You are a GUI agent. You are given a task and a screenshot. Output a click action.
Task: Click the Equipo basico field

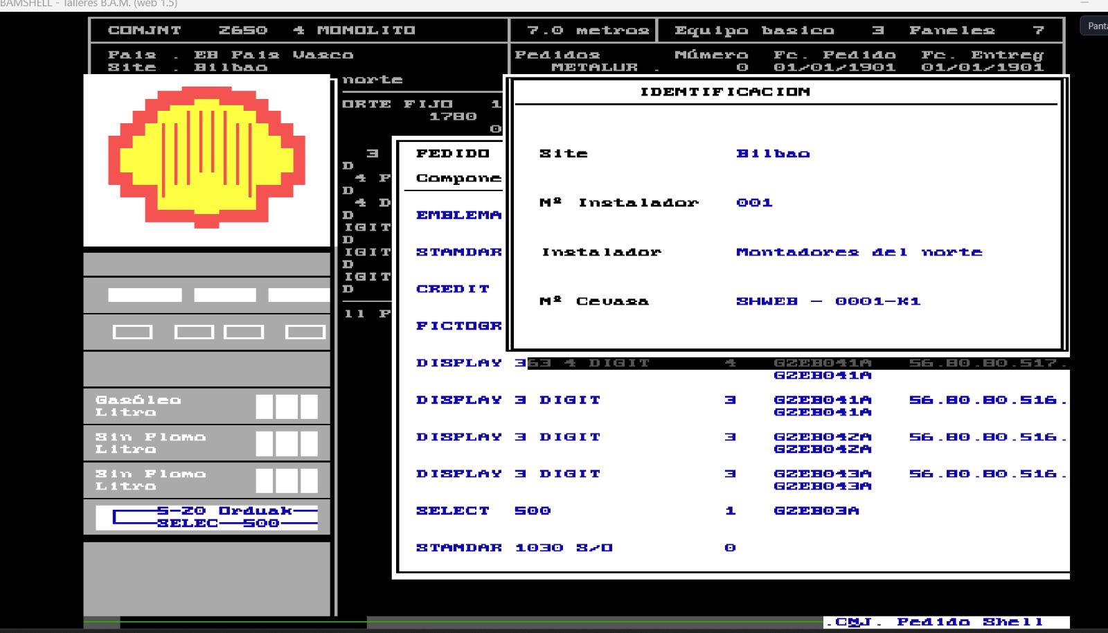779,30
